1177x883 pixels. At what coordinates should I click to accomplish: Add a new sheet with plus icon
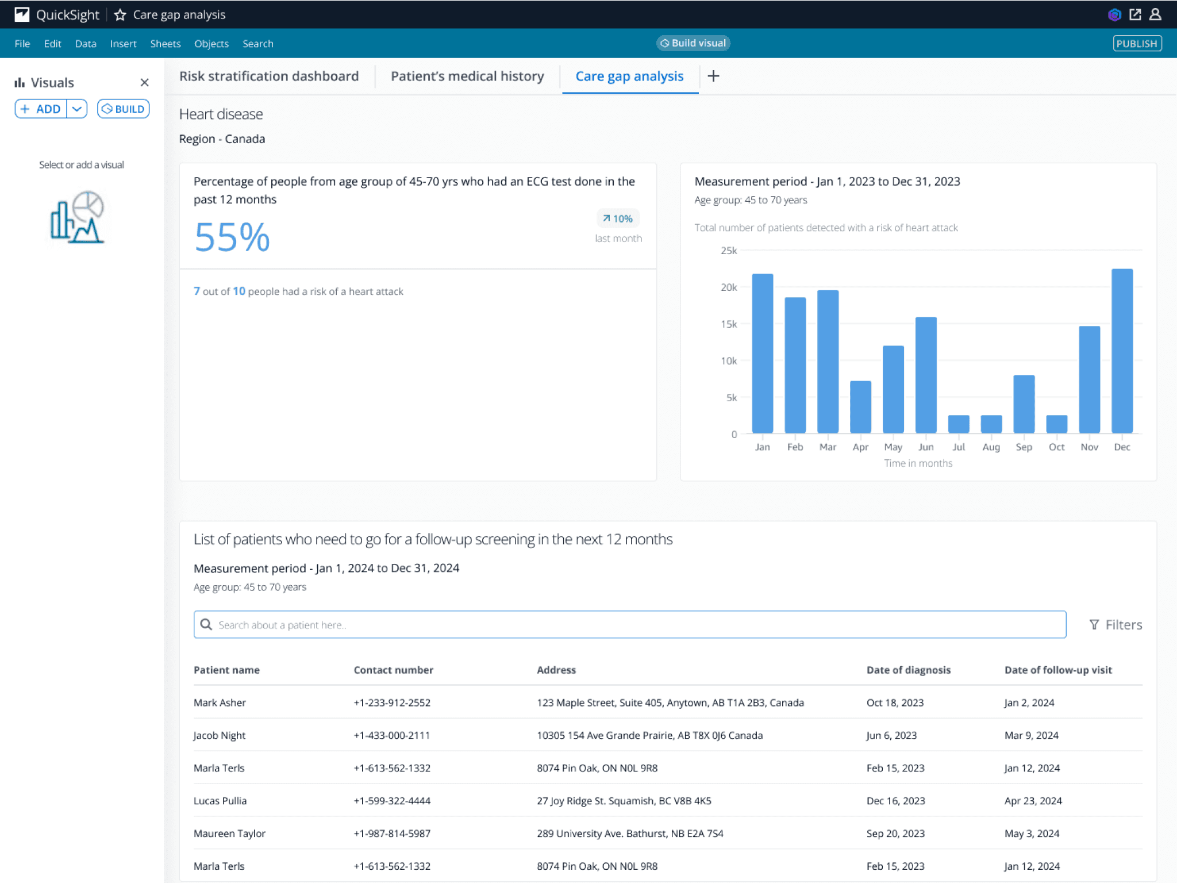point(713,76)
